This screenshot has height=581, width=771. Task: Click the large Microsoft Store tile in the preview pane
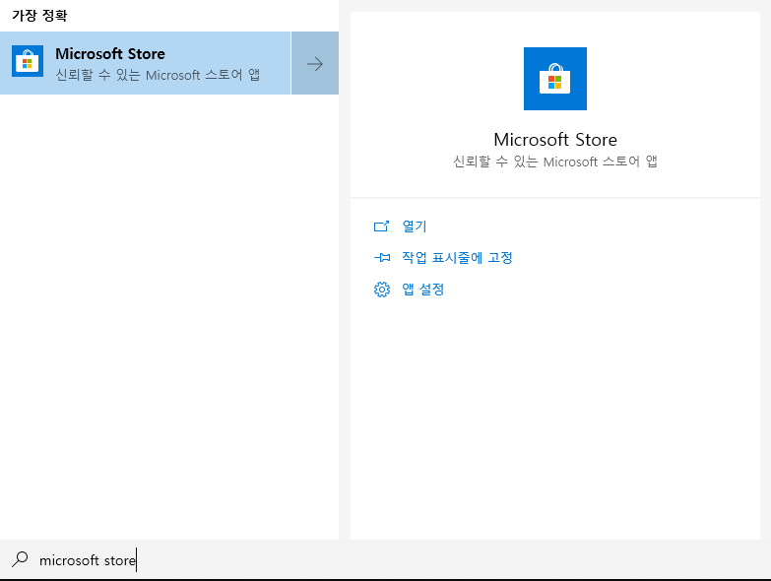click(555, 79)
